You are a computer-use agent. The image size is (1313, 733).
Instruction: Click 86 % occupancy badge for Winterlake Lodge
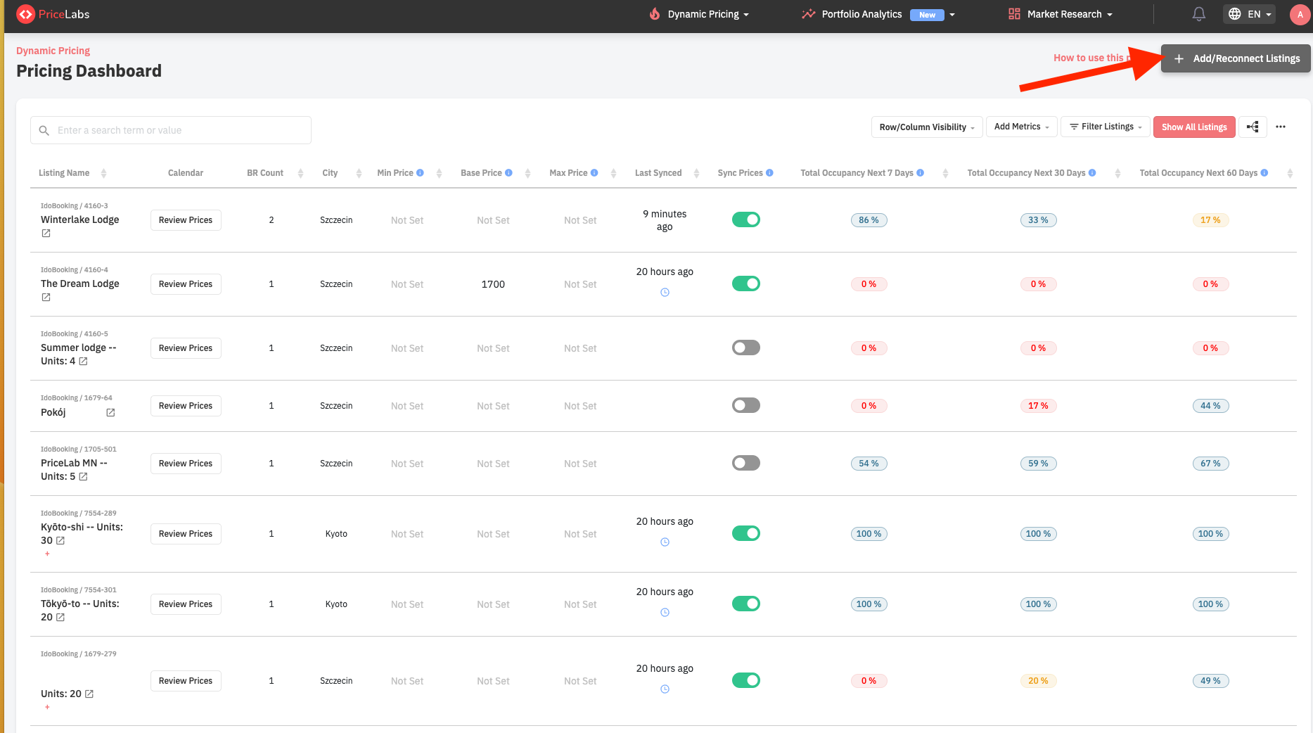coord(869,220)
